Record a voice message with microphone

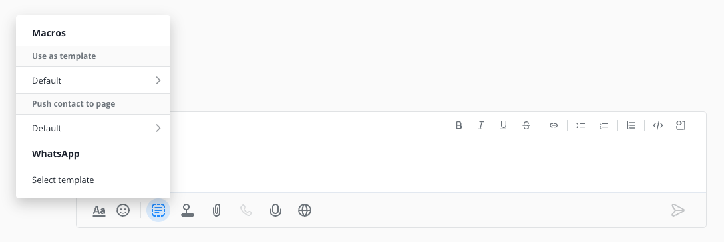(x=275, y=210)
